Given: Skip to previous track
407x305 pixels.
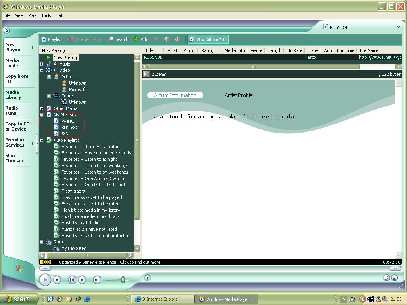Looking at the screenshot, I should tap(72, 280).
